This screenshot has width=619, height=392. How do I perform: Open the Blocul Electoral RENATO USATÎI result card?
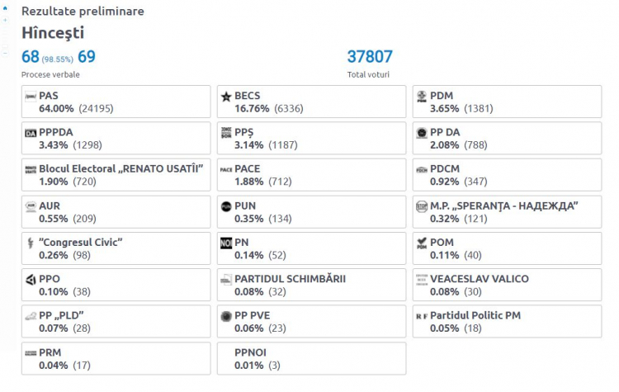coord(116,175)
